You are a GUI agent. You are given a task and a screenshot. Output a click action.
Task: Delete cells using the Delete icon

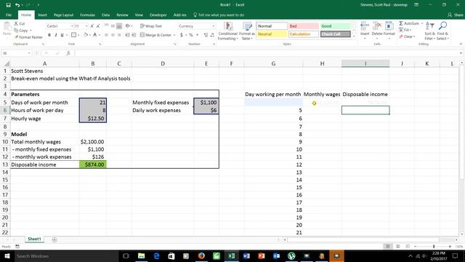(377, 26)
